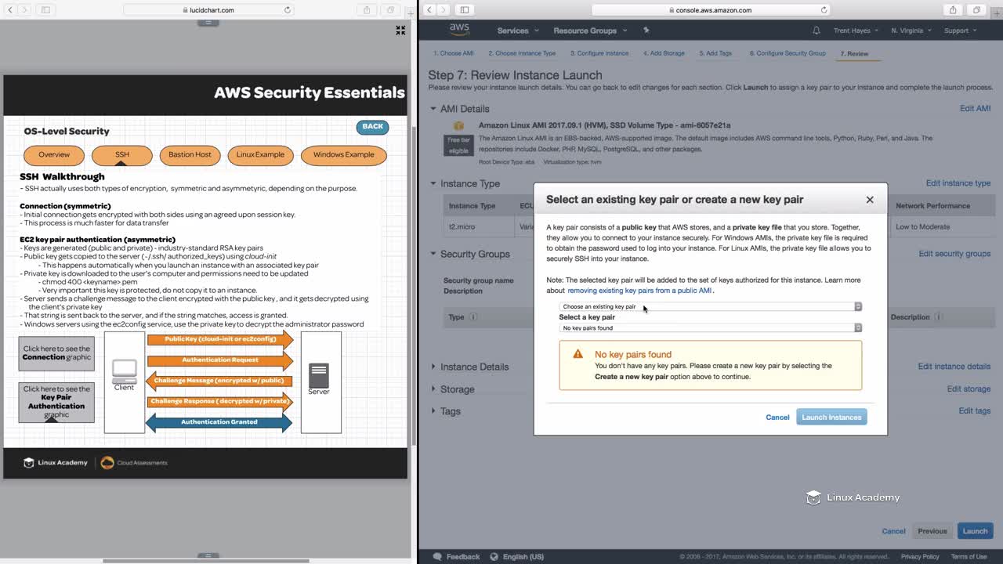Click the lucidchart.com address bar
The height and width of the screenshot is (564, 1003).
[208, 10]
